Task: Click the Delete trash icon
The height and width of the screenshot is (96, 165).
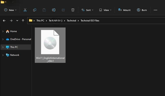Action: click(73, 10)
